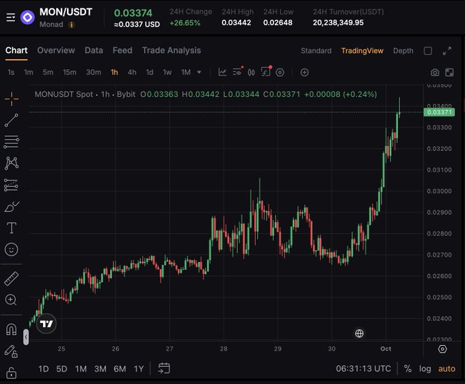This screenshot has height=384, width=465.
Task: Open the indicators chart icon
Action: tap(222, 72)
